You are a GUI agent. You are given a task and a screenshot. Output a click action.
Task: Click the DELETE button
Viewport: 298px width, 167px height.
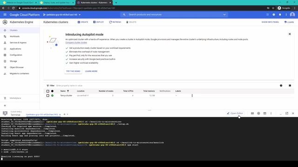131,22
